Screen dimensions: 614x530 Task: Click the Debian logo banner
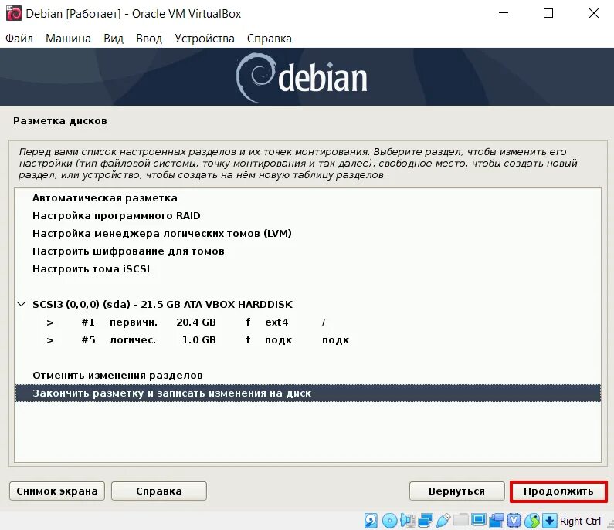tap(307, 76)
